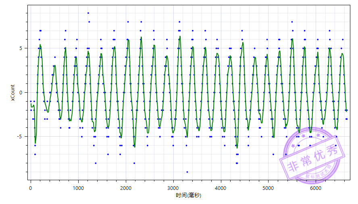The height and width of the screenshot is (204, 358).
Task: Click the 0 tick label on x-axis
Action: (x=31, y=188)
